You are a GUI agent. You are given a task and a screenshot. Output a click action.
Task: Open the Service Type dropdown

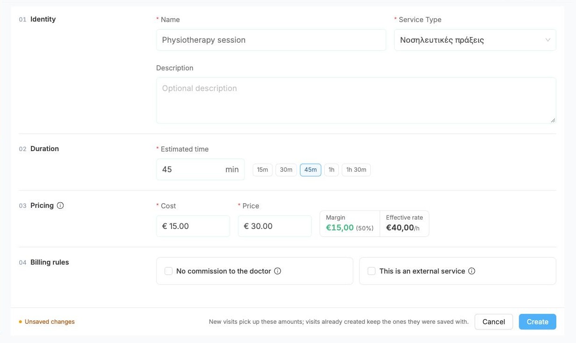(x=475, y=40)
